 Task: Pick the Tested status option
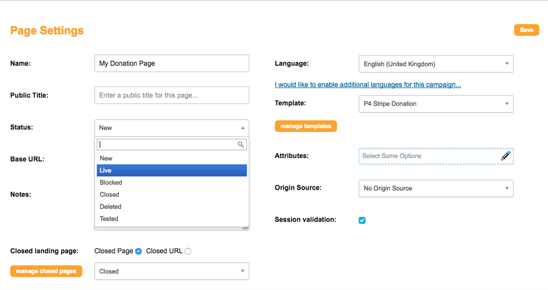172,219
